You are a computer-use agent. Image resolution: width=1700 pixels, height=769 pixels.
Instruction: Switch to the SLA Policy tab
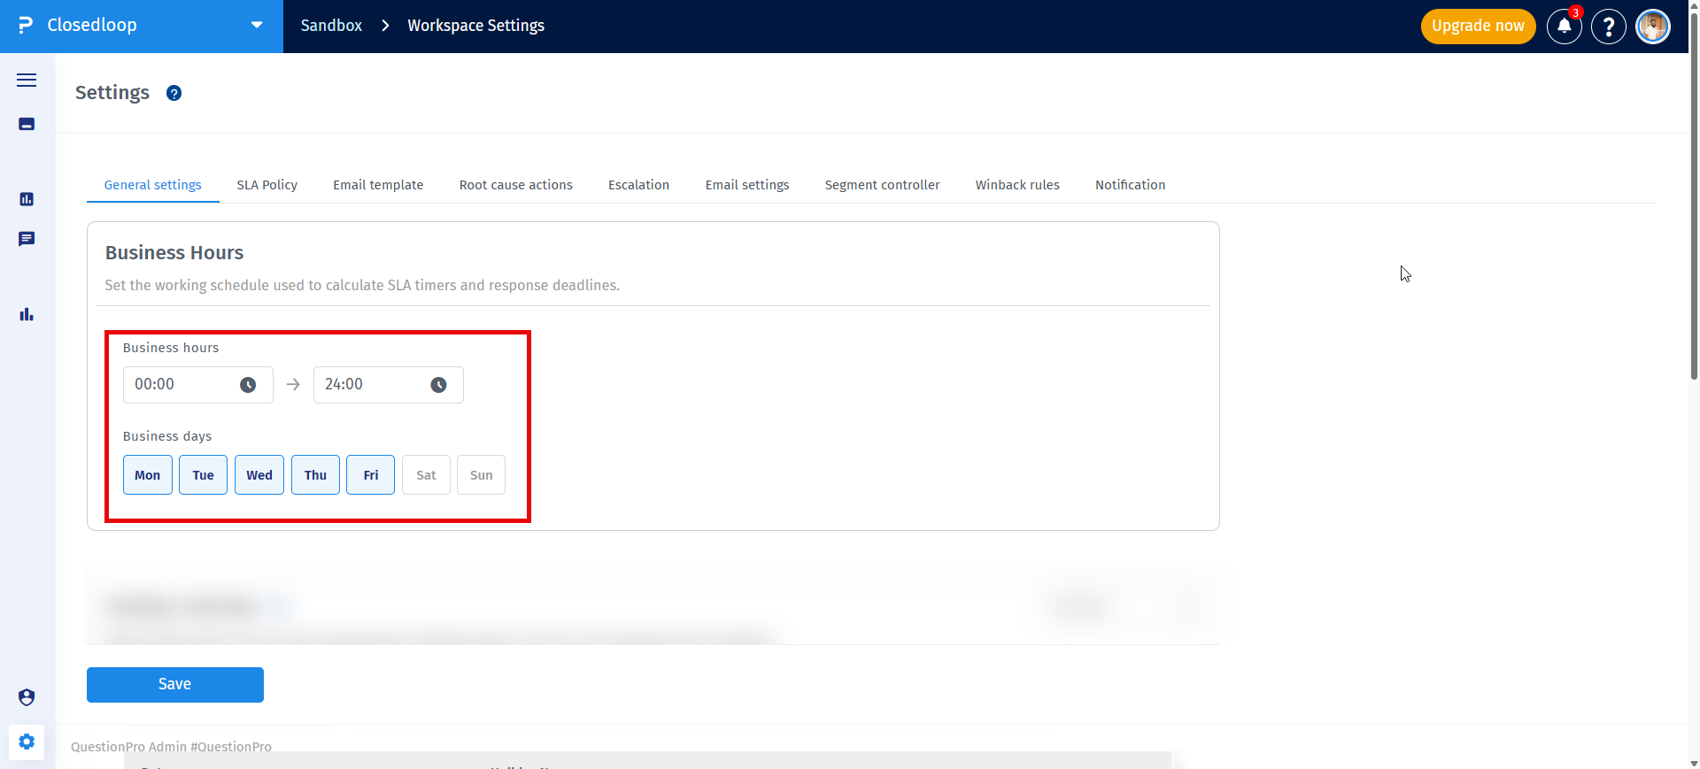(x=267, y=185)
